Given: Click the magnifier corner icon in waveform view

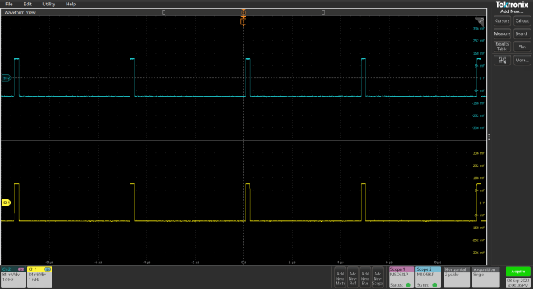Looking at the screenshot, I should (x=480, y=21).
